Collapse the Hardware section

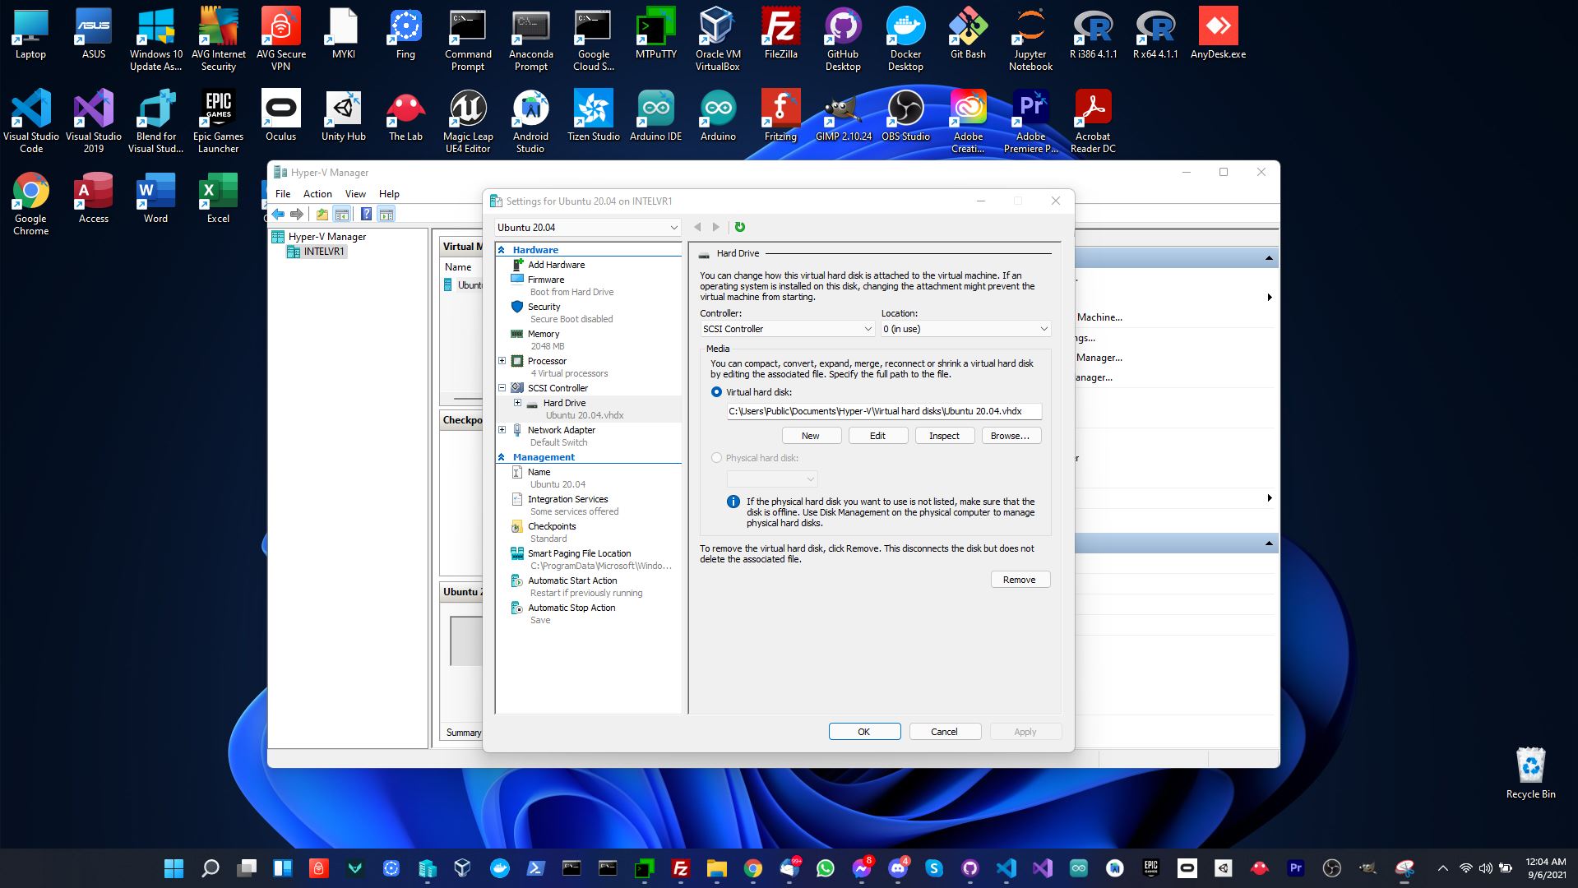(502, 250)
